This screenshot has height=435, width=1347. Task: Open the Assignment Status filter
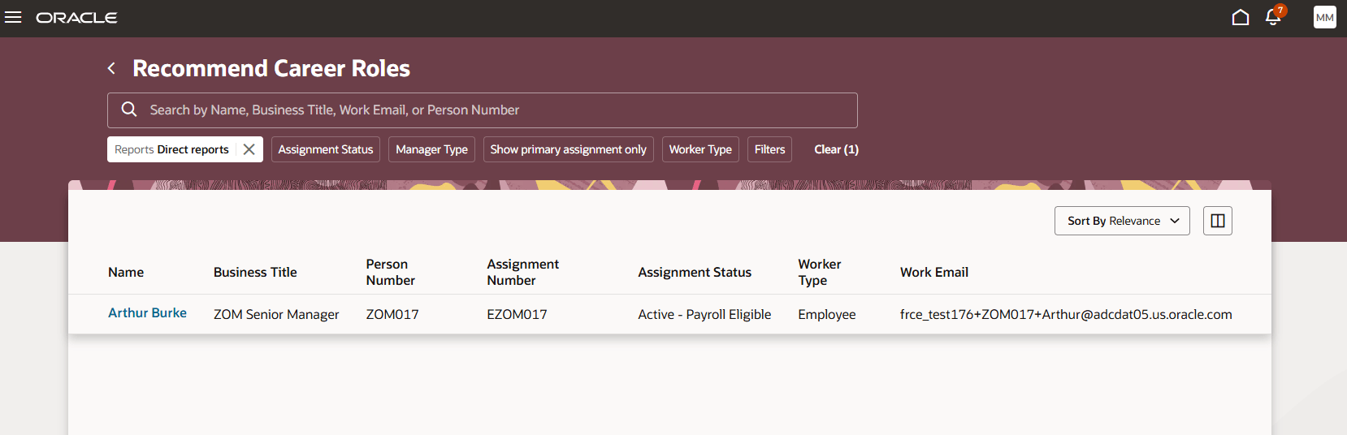click(x=326, y=149)
